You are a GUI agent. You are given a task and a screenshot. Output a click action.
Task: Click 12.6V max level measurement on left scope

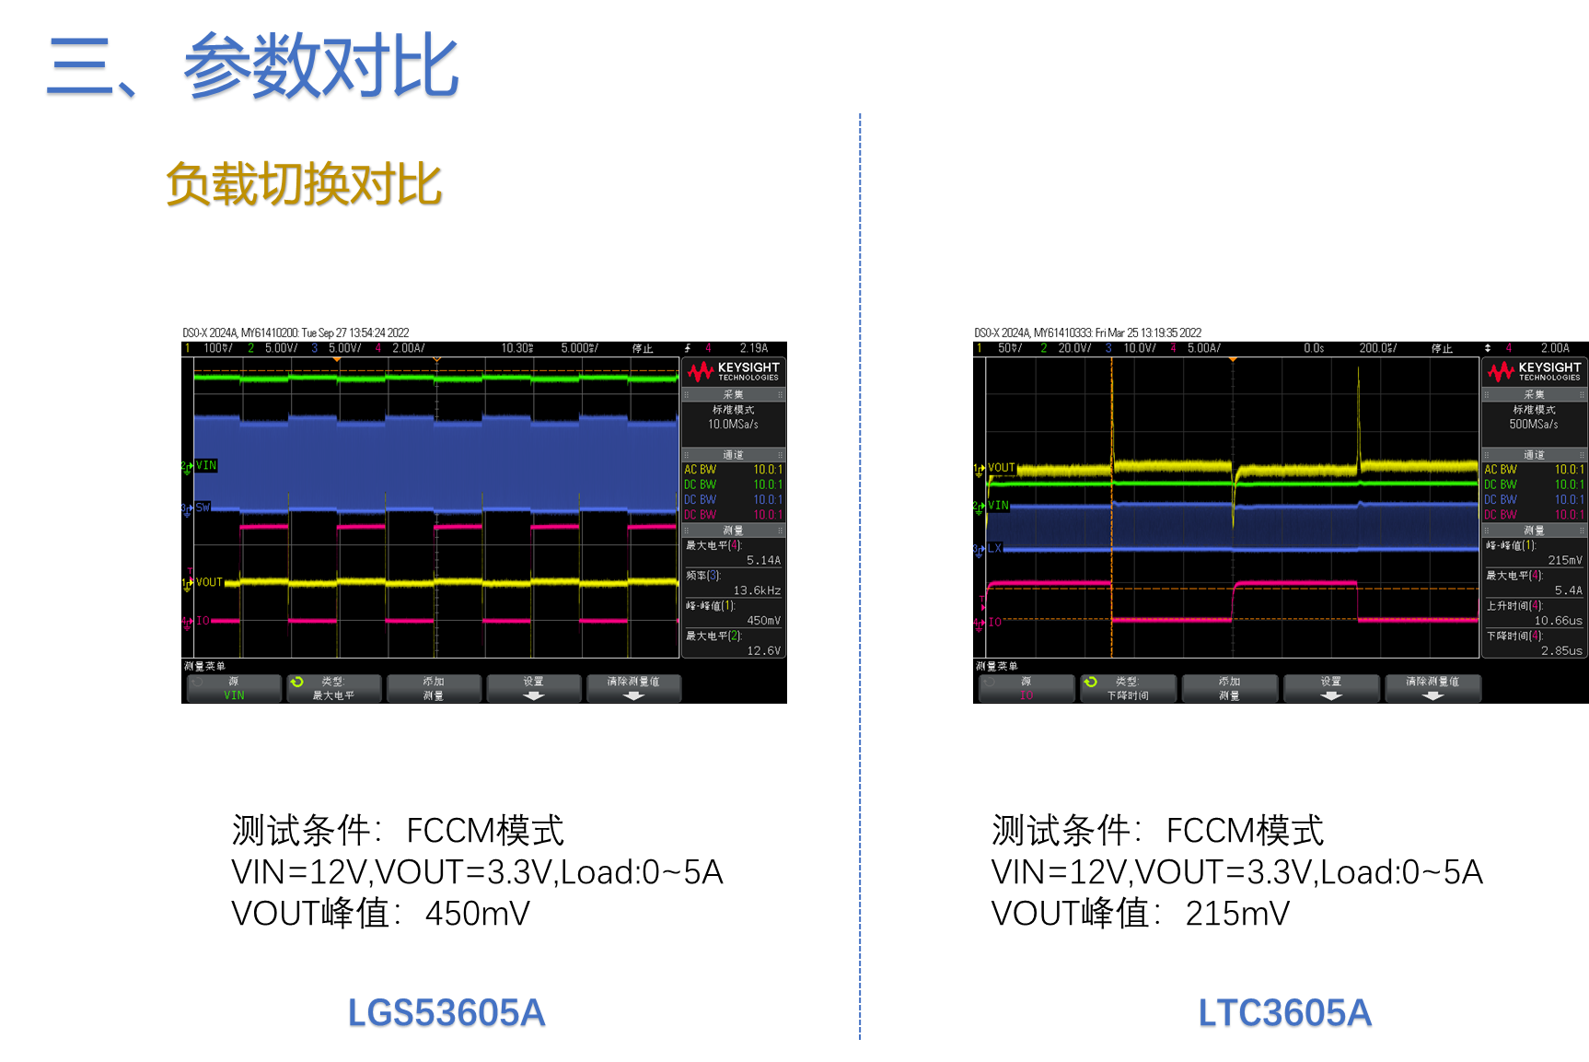tap(763, 650)
